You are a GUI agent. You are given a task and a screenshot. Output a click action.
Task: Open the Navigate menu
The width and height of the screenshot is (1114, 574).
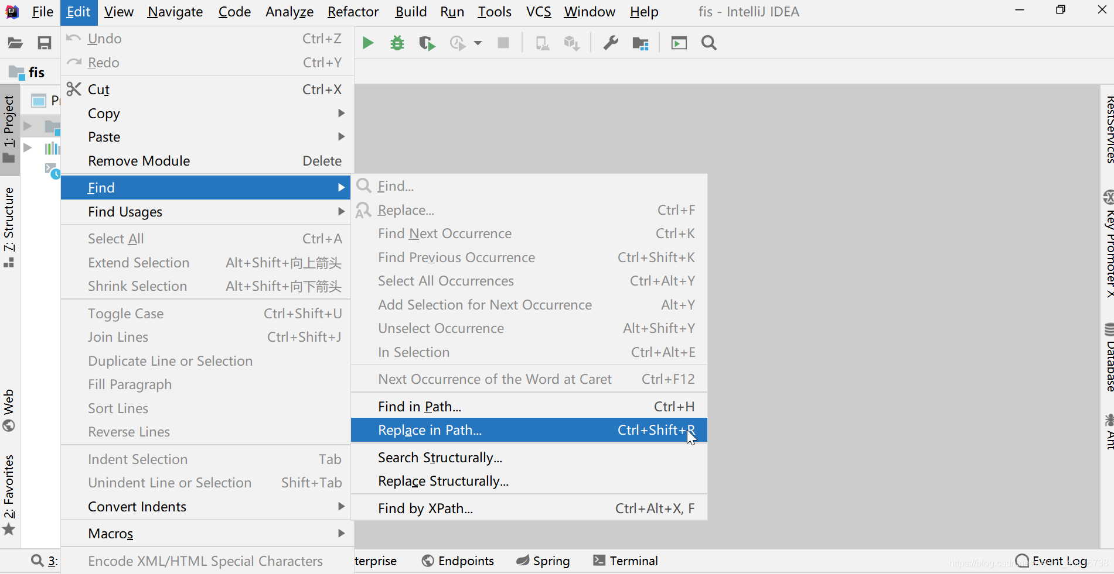point(175,12)
